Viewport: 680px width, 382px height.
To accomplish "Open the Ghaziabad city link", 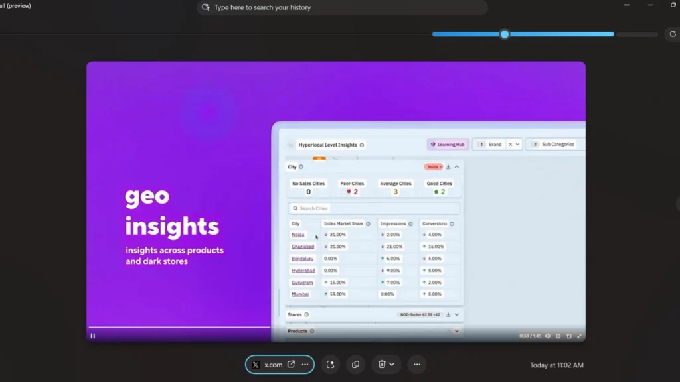I will coord(303,247).
